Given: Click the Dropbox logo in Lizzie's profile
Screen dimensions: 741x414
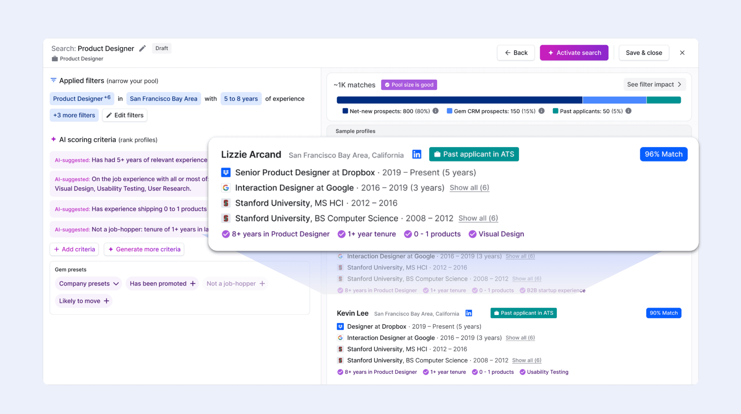Looking at the screenshot, I should [226, 172].
